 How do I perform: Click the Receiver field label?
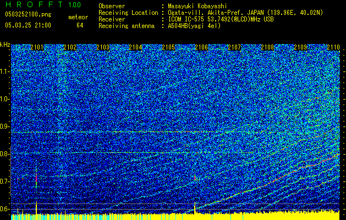[112, 19]
